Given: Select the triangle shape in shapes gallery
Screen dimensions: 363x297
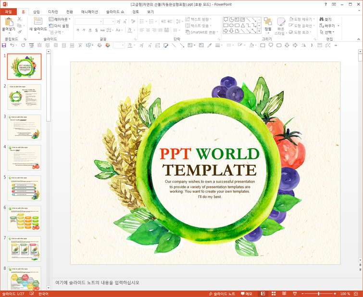Looking at the screenshot, I should pyautogui.click(x=242, y=26).
